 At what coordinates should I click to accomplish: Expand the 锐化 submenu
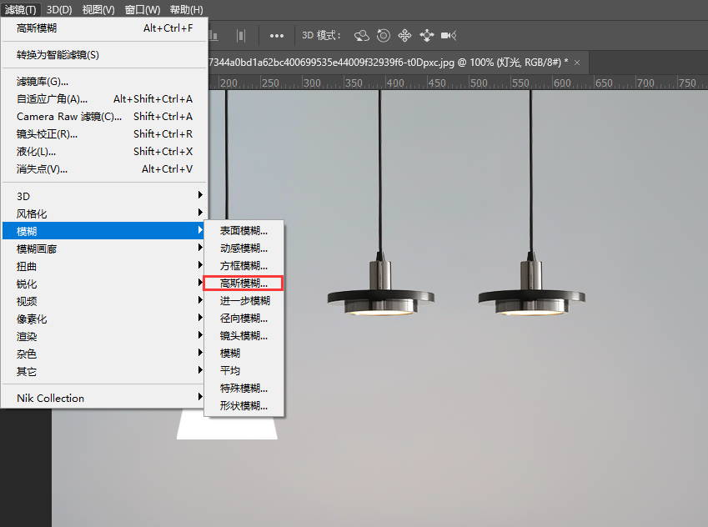click(104, 284)
